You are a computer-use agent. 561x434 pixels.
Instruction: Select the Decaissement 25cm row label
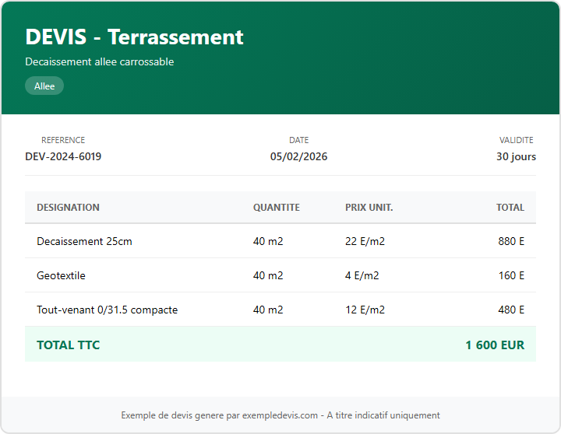click(x=84, y=241)
